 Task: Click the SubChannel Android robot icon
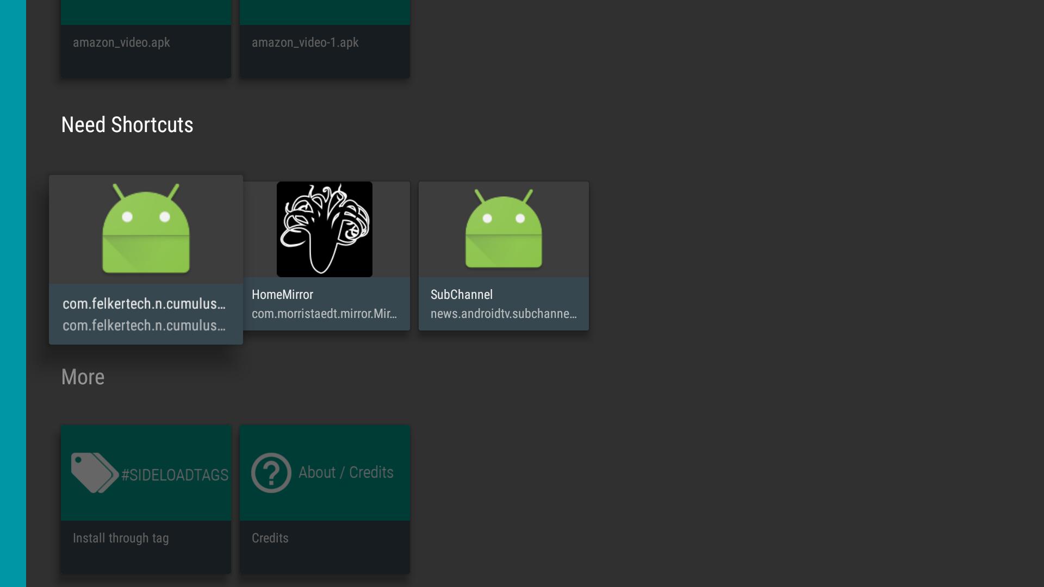(x=504, y=228)
